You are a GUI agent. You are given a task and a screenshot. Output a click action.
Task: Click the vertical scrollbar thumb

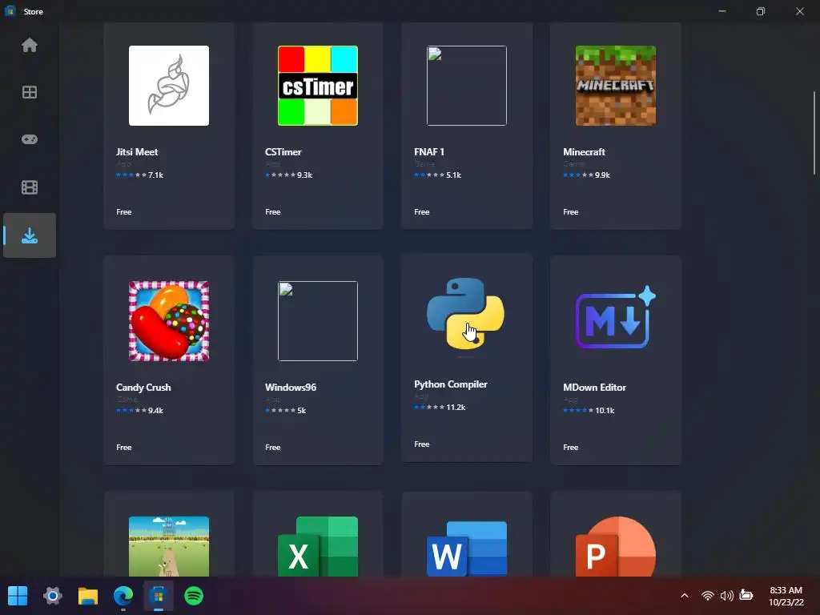click(814, 133)
